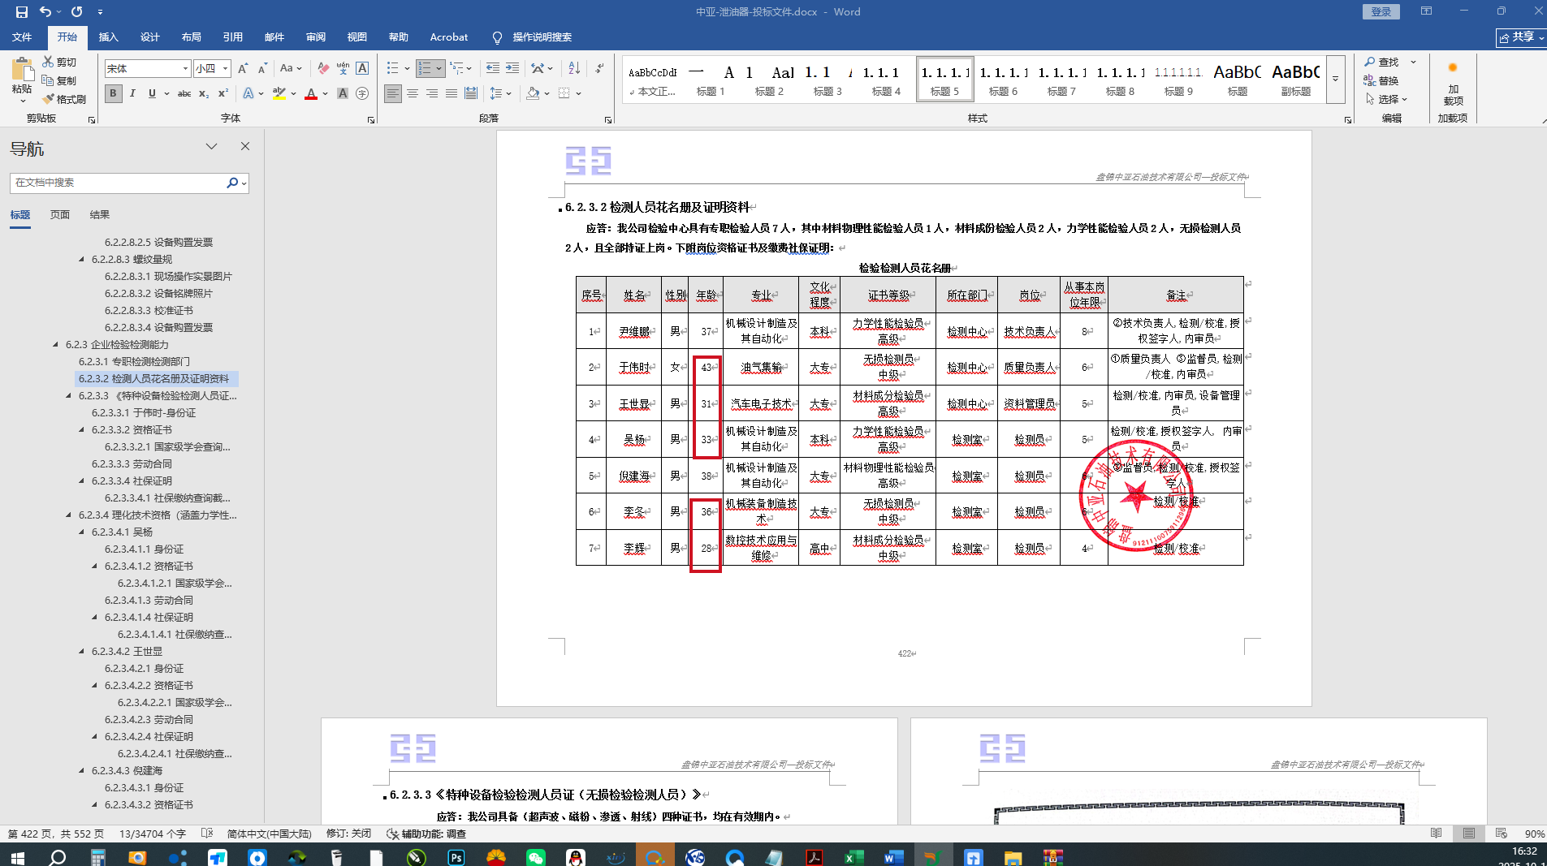1547x866 pixels.
Task: Cut selection with the 剪切 scissors
Action: [60, 62]
